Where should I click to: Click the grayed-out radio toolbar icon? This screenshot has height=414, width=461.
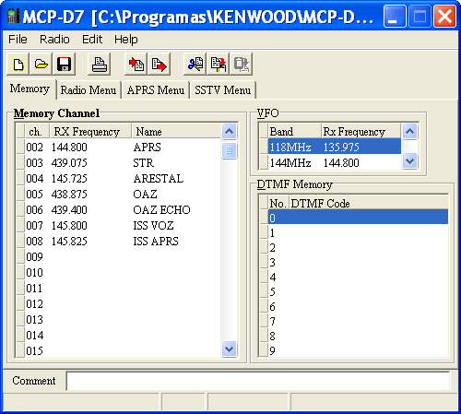point(241,64)
